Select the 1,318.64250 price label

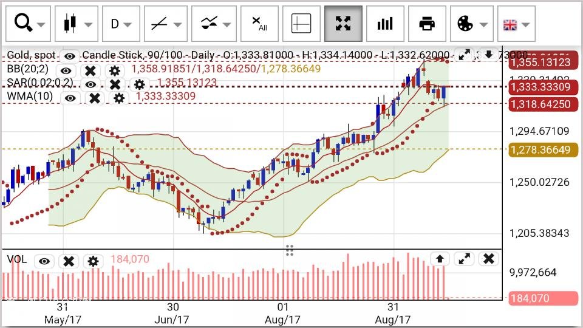coord(543,104)
